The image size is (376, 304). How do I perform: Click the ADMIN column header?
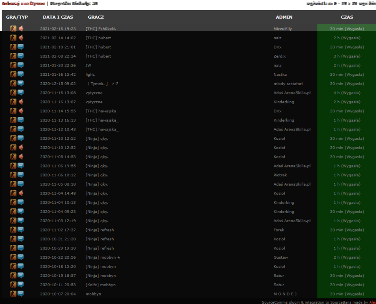click(x=284, y=17)
